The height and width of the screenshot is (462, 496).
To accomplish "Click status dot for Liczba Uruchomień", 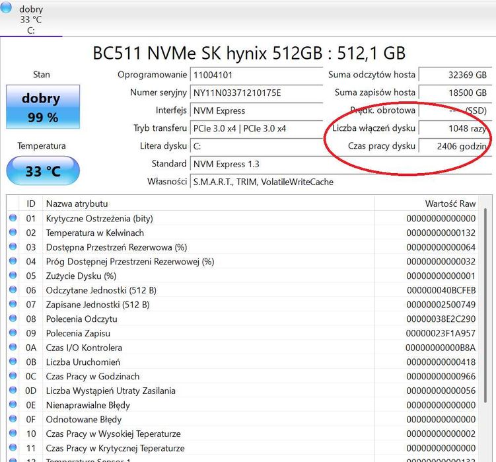I will (13, 362).
